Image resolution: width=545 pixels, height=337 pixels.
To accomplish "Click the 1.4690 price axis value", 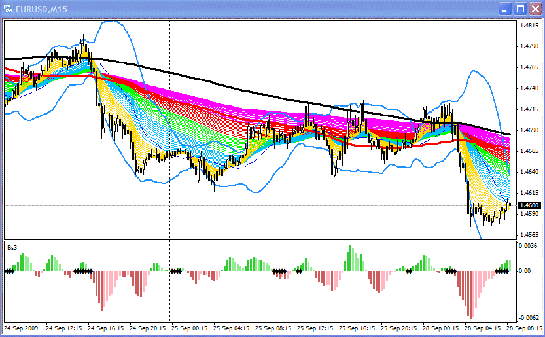I will click(529, 130).
